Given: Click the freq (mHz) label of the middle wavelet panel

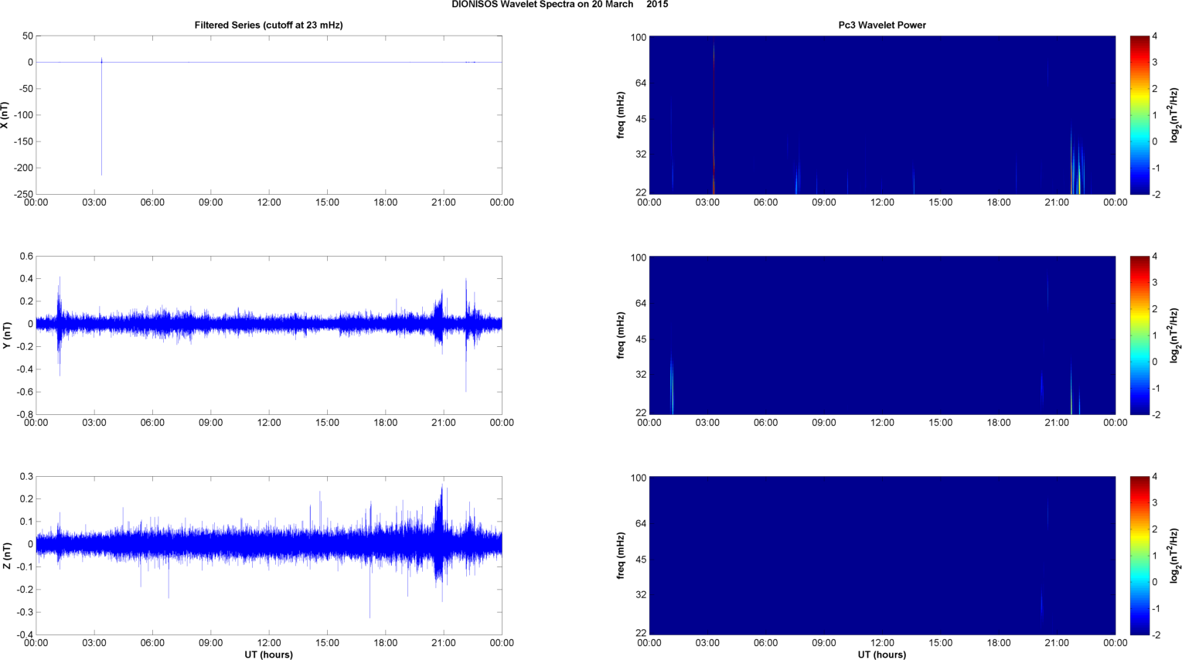Looking at the screenshot, I should (621, 335).
